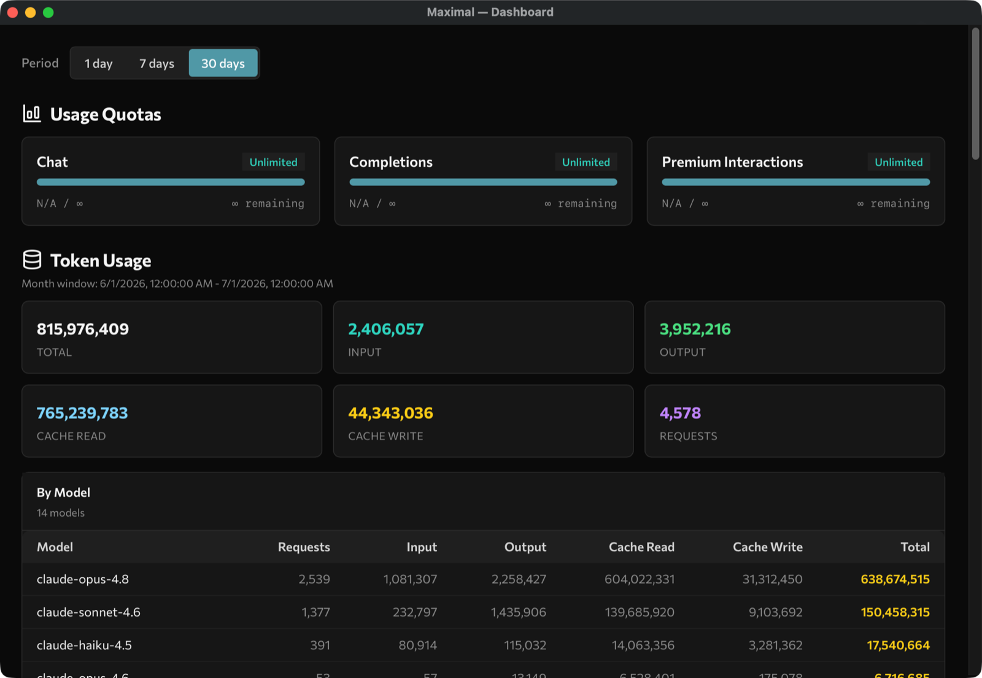Click the Completions quota progress bar
The image size is (982, 678).
click(x=483, y=182)
